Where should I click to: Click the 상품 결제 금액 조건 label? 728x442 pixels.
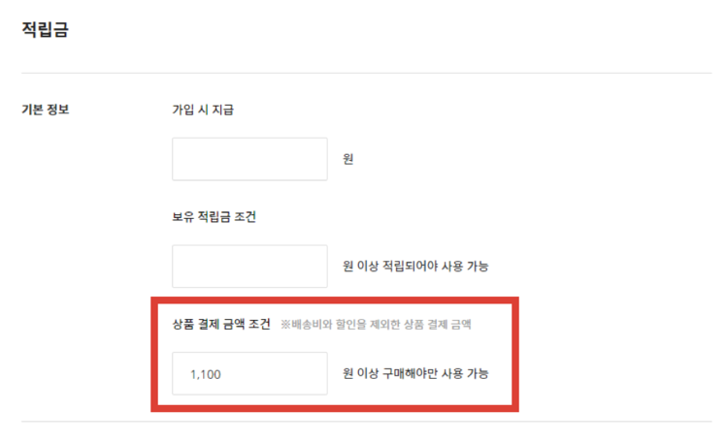click(x=221, y=324)
